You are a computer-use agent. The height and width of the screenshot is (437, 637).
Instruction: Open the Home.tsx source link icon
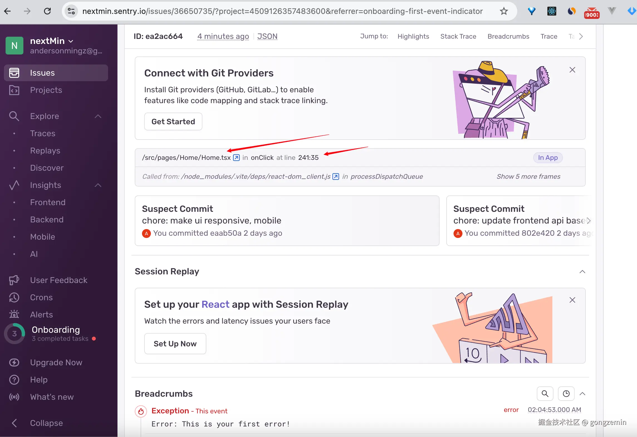point(236,158)
